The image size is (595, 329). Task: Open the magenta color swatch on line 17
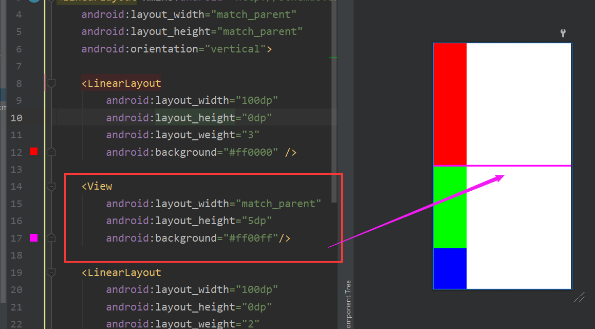pos(34,238)
